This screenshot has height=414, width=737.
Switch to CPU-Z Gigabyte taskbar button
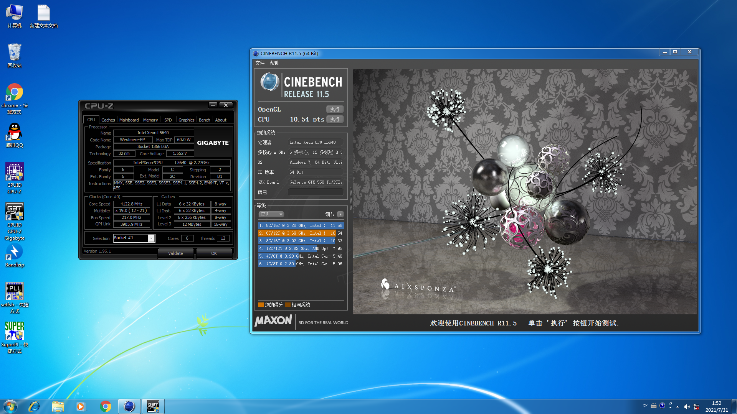point(153,406)
